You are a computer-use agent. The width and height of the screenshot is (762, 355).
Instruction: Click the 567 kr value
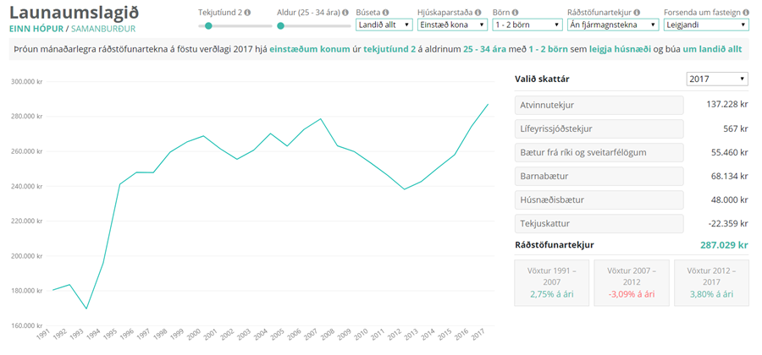coord(735,128)
